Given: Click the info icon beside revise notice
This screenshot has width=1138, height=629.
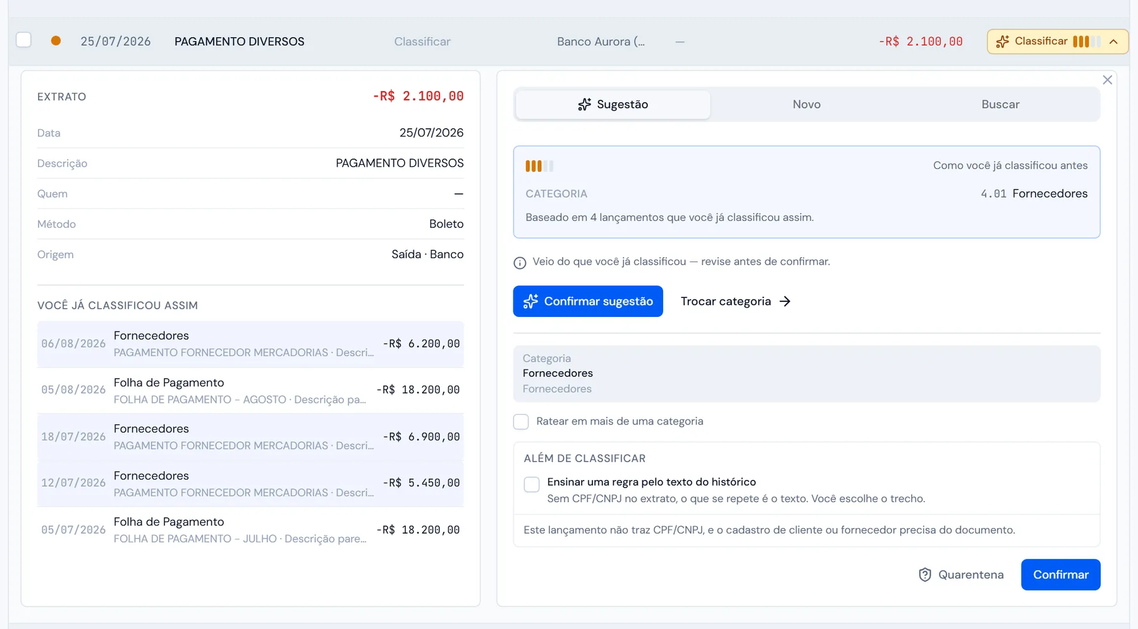Looking at the screenshot, I should 520,263.
